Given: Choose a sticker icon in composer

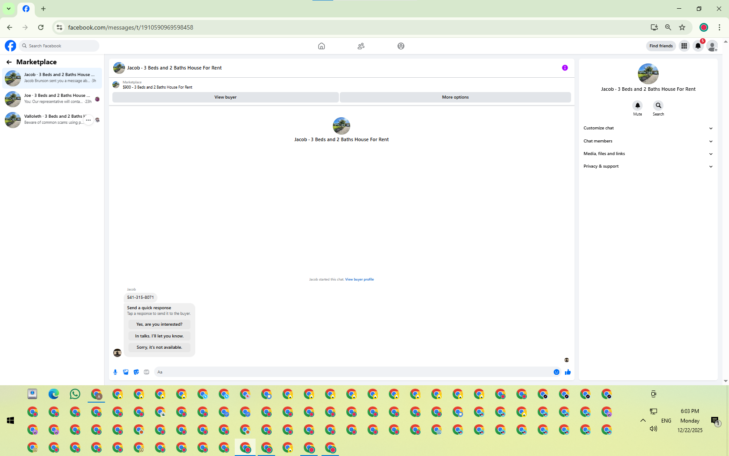Looking at the screenshot, I should click(x=136, y=372).
